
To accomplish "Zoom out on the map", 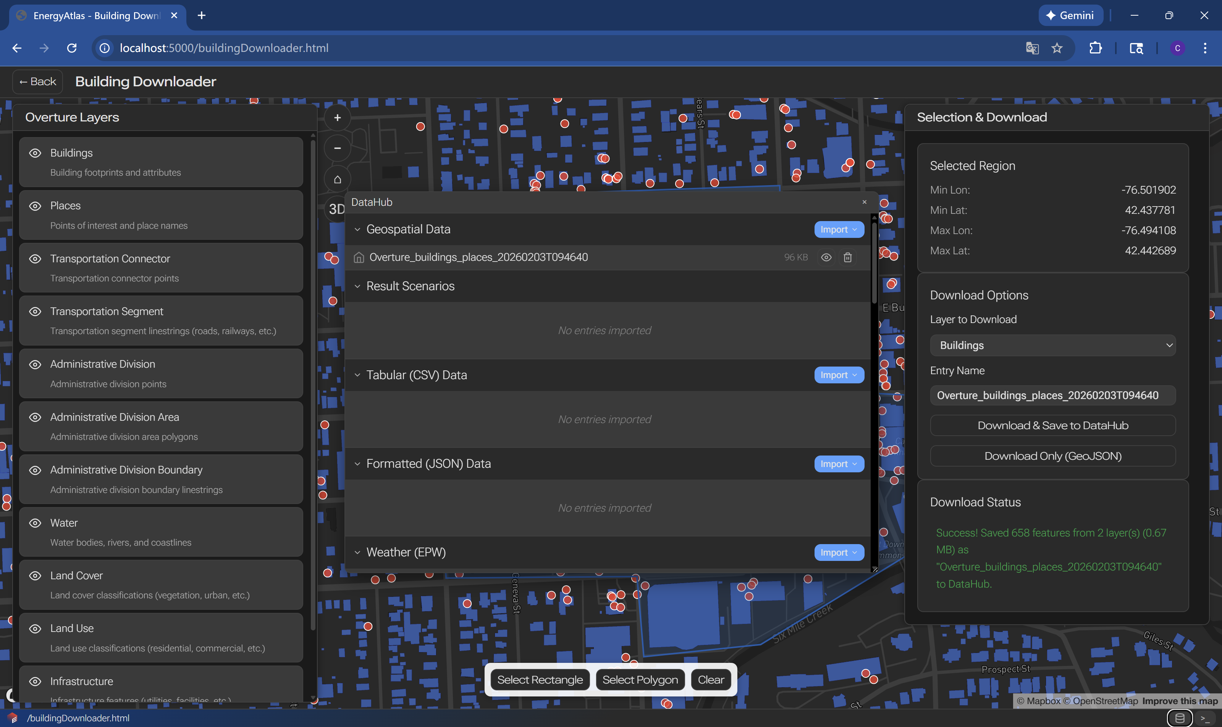I will point(337,148).
